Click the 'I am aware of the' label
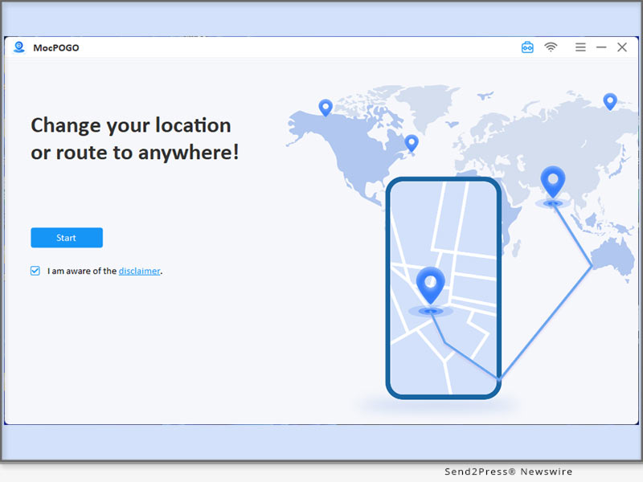The width and height of the screenshot is (643, 482). click(82, 271)
